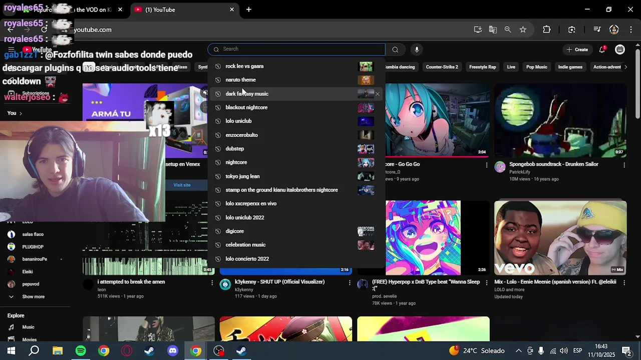The height and width of the screenshot is (360, 641).
Task: Click the Create button
Action: pos(577,49)
